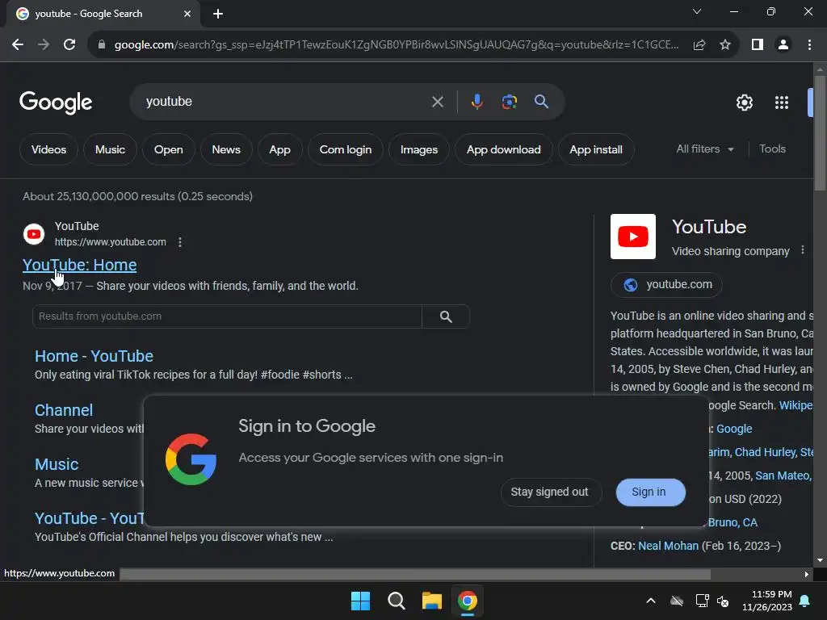Open the Chrome profile avatar icon

click(783, 45)
